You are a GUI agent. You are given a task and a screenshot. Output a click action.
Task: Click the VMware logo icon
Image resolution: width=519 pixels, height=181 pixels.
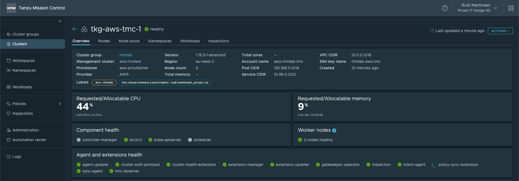(11, 8)
